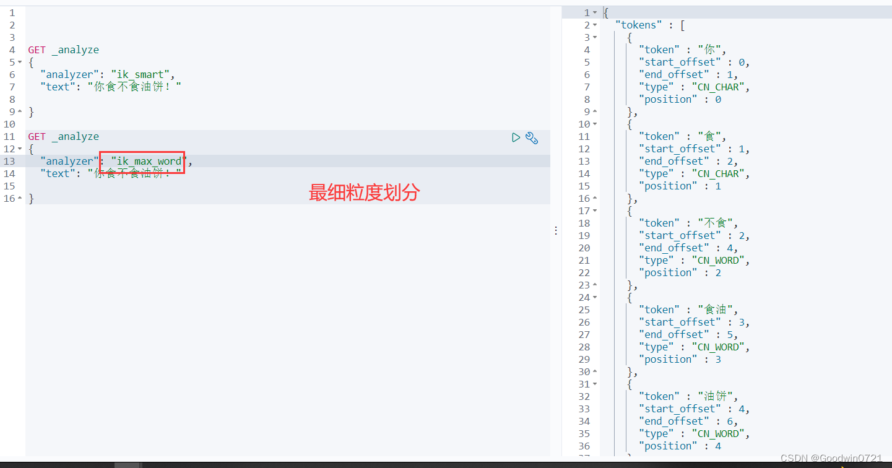Screen dimensions: 892x468
Task: Click line number 10 in the left editor gutter
Action: (x=9, y=124)
